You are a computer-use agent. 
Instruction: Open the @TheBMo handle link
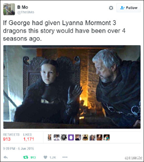pyautogui.click(x=25, y=12)
